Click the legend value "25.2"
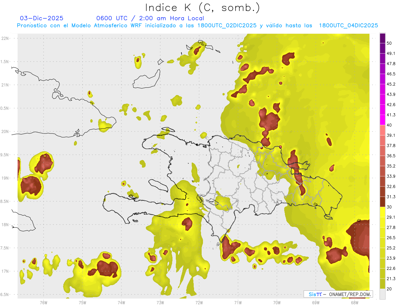 (391, 248)
